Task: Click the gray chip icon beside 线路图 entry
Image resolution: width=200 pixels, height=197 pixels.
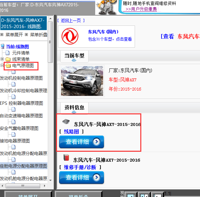Action: click(x=66, y=122)
